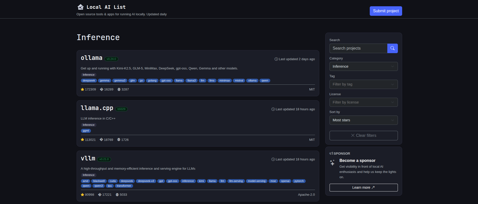
Task: Select the qwen3 tag on the vllm card
Action: pos(99,186)
